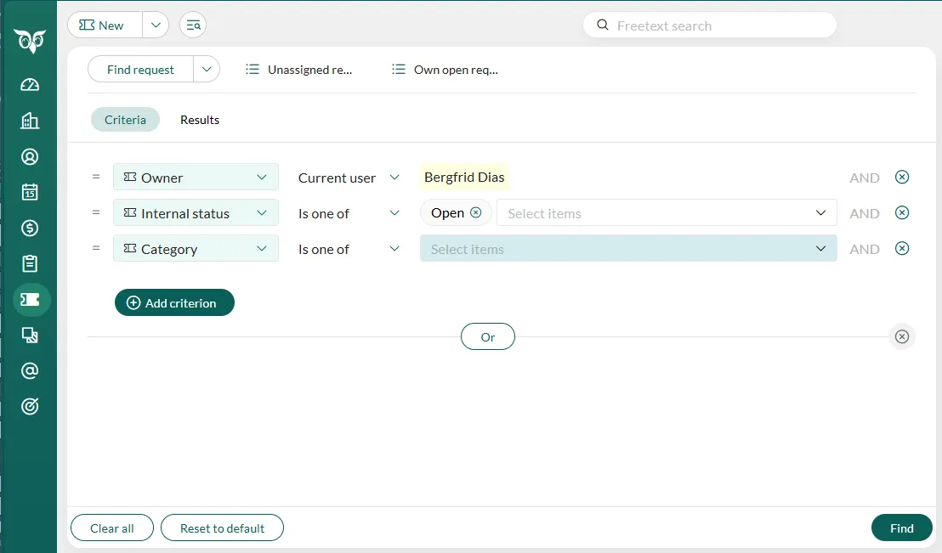This screenshot has height=553, width=942.
Task: Click the Find button
Action: click(901, 528)
